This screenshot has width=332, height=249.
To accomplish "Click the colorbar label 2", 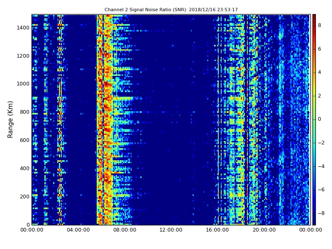I will (x=320, y=96).
